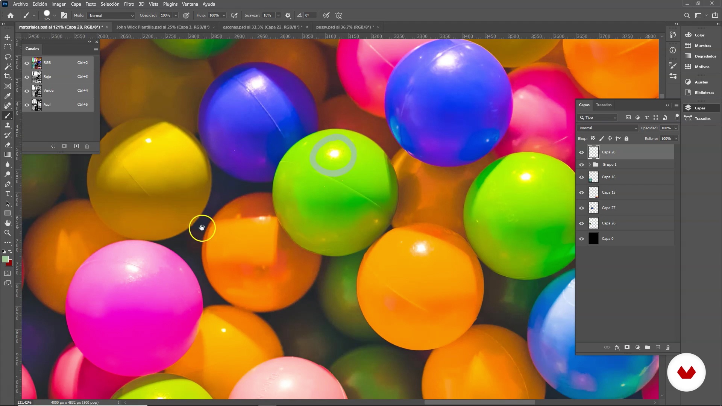Screen dimensions: 722x406
Task: Load channel as selection in Canales panel
Action: (53, 146)
